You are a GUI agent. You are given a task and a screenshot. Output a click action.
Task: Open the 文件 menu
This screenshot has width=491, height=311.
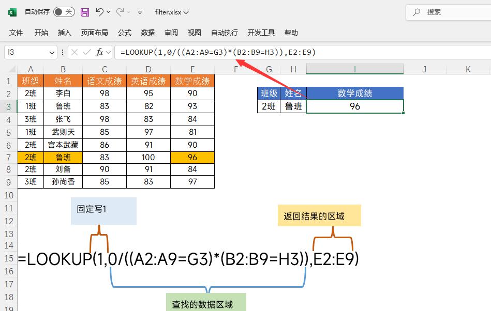[x=16, y=33]
